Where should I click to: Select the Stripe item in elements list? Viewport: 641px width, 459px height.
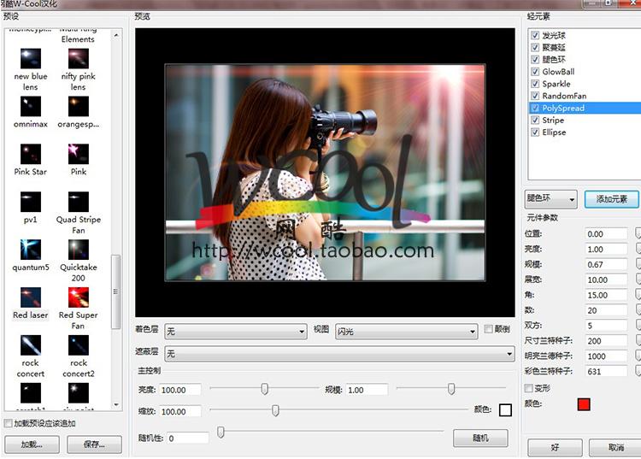coord(553,121)
